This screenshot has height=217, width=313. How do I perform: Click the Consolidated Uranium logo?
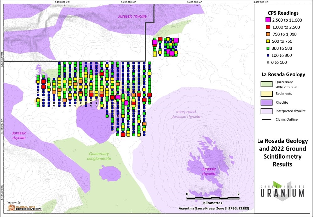tap(283, 191)
